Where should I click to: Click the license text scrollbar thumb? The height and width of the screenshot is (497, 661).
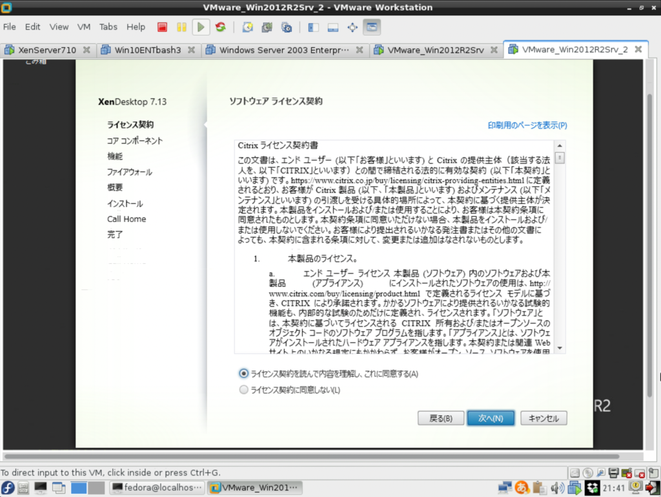[x=560, y=157]
